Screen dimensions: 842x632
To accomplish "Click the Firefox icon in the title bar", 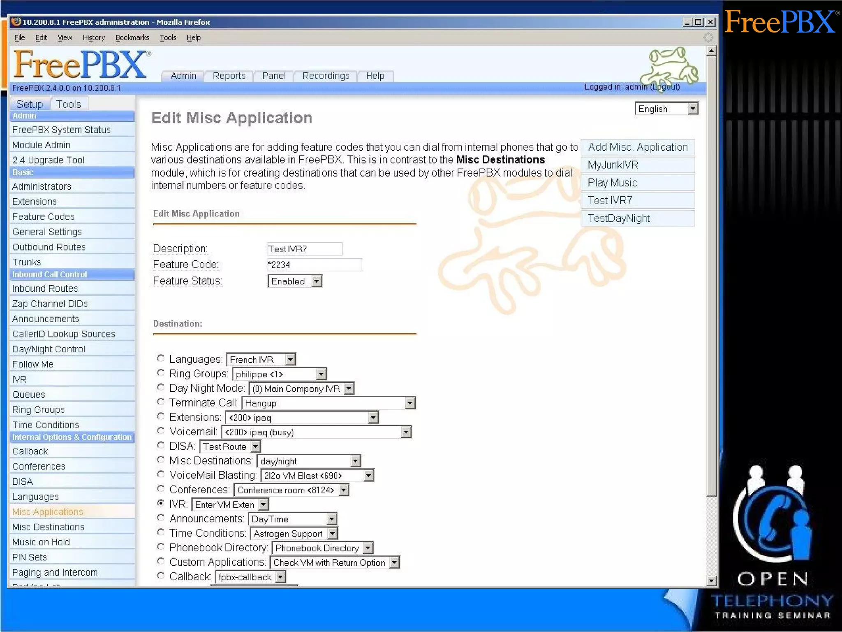I will (16, 22).
